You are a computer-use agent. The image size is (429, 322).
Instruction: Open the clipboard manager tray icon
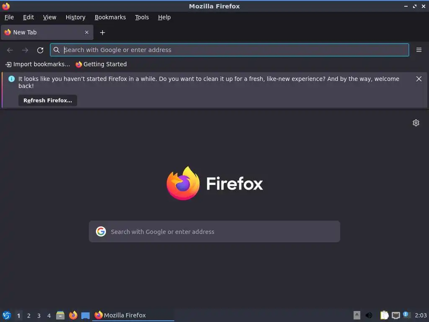[x=385, y=315]
